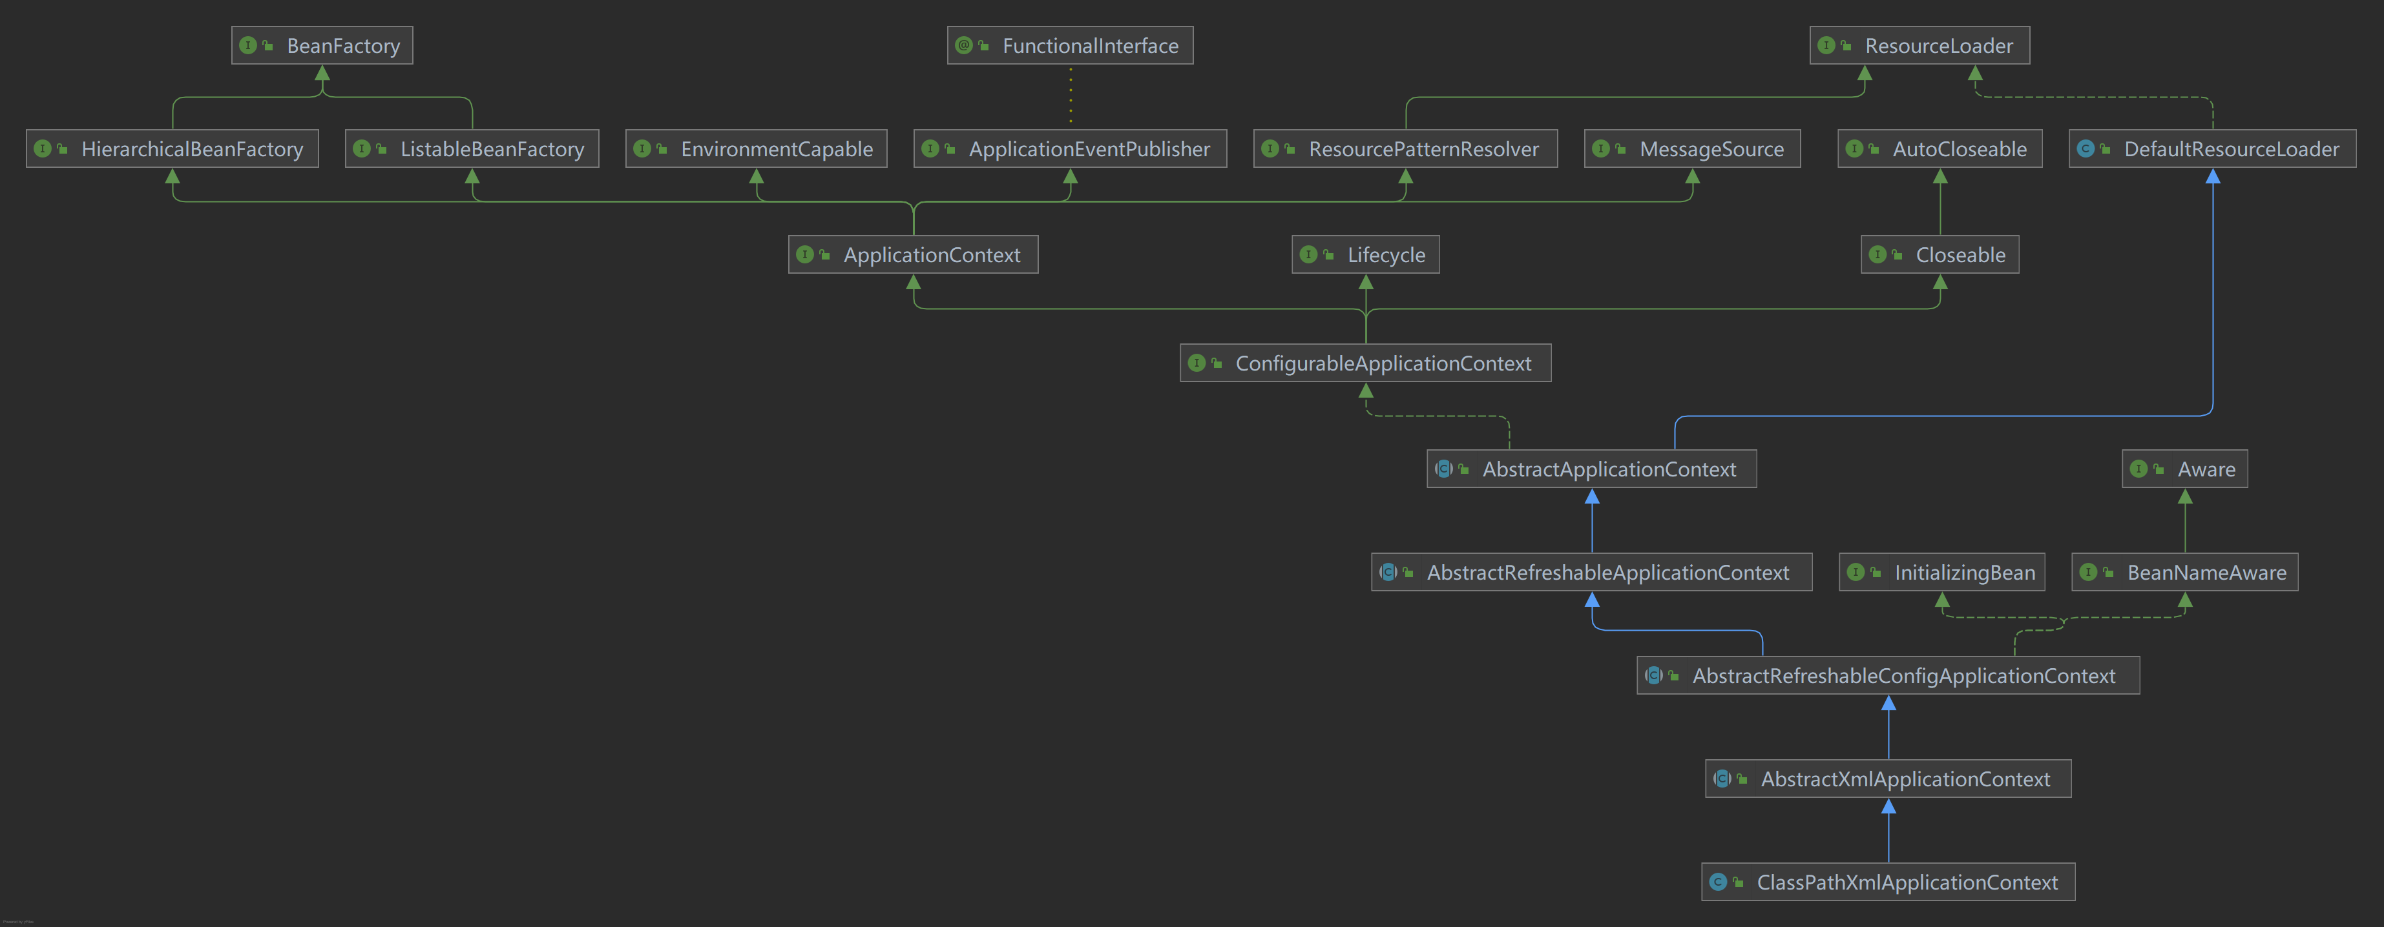Click the abstract class icon on the AbstractRefreshableApplicationContext node
Viewport: 2384px width, 927px height.
pyautogui.click(x=1388, y=573)
